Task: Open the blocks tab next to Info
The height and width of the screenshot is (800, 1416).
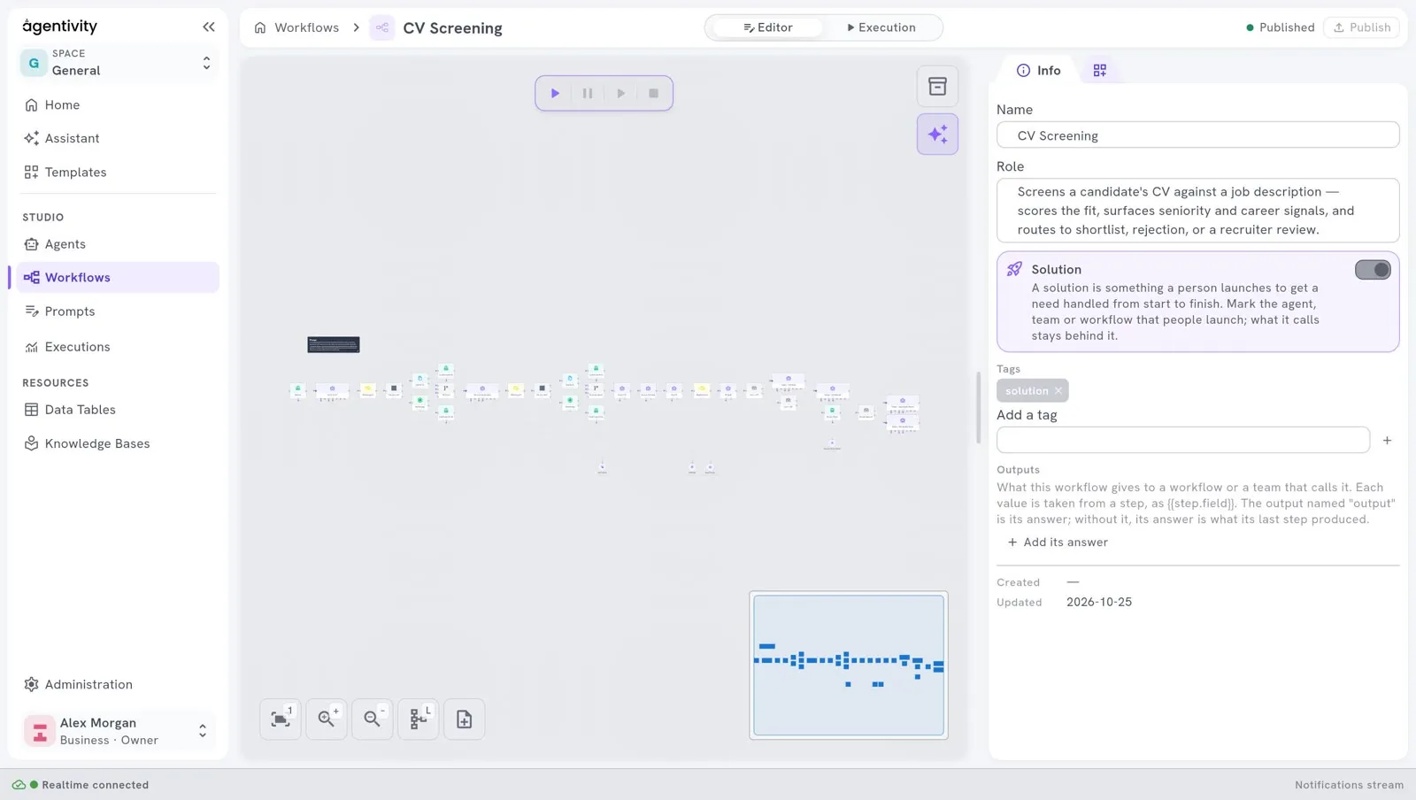Action: (x=1099, y=70)
